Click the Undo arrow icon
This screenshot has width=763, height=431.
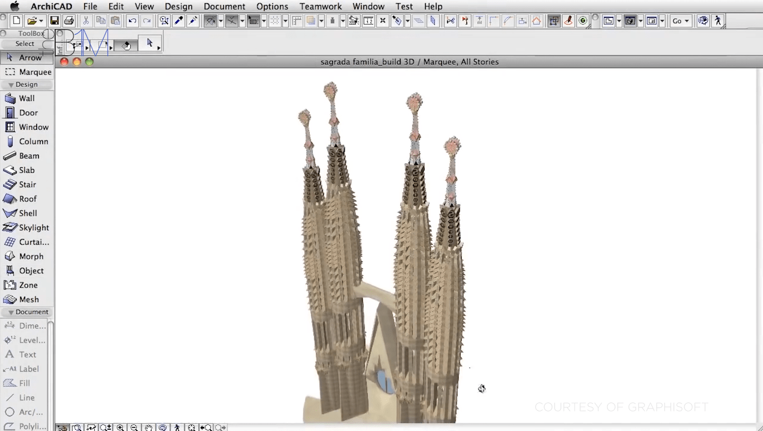(x=132, y=21)
